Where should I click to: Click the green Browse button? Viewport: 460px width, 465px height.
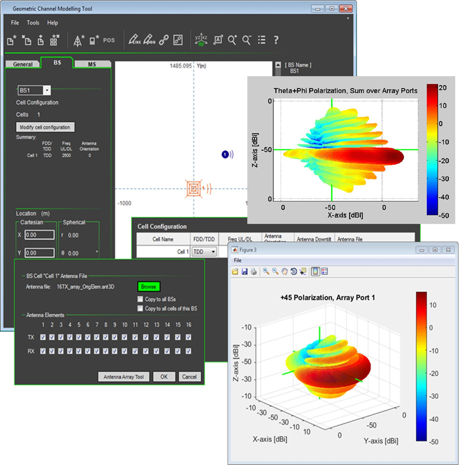tap(149, 287)
